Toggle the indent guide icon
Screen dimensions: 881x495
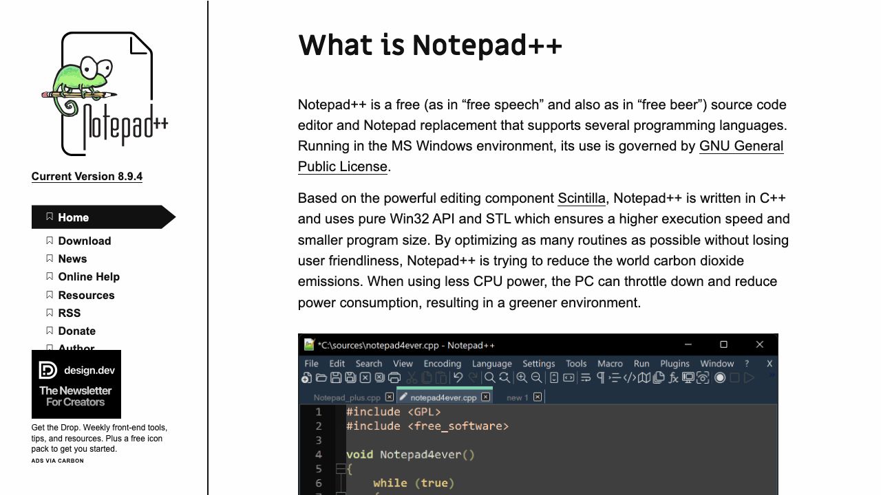615,377
